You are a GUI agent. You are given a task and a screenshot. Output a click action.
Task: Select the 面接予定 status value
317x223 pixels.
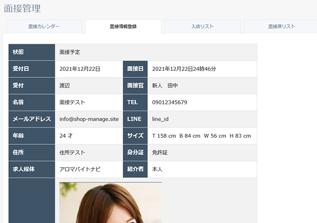(x=69, y=52)
